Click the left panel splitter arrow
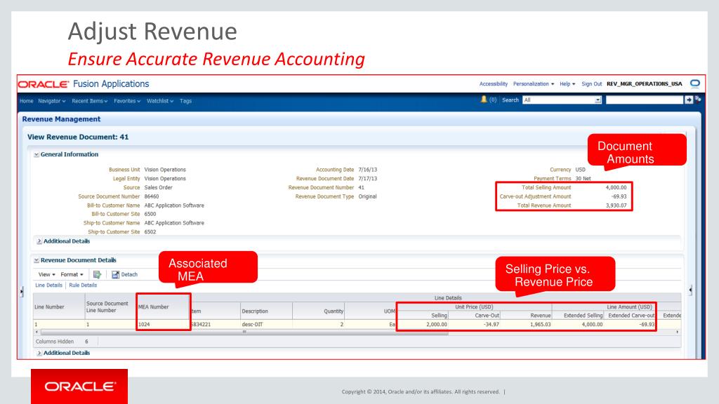719x404 pixels. tap(22, 291)
